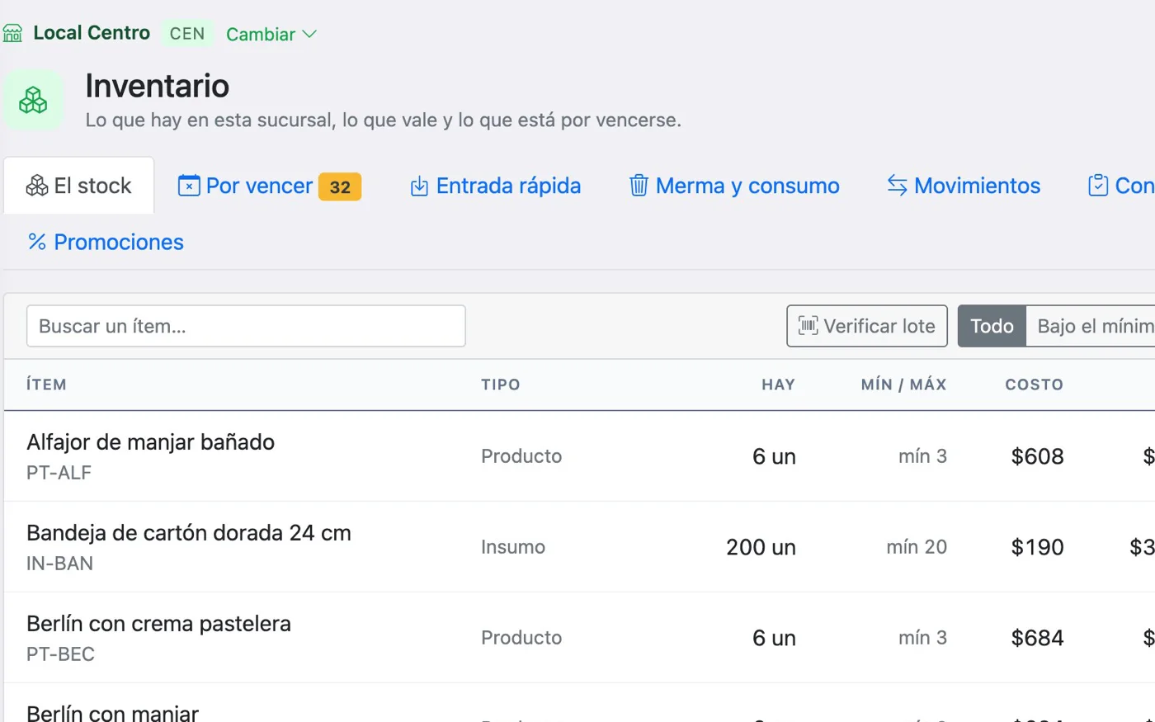This screenshot has width=1155, height=722.
Task: Click the $684 cost of Berlín crema
Action: click(x=1037, y=638)
